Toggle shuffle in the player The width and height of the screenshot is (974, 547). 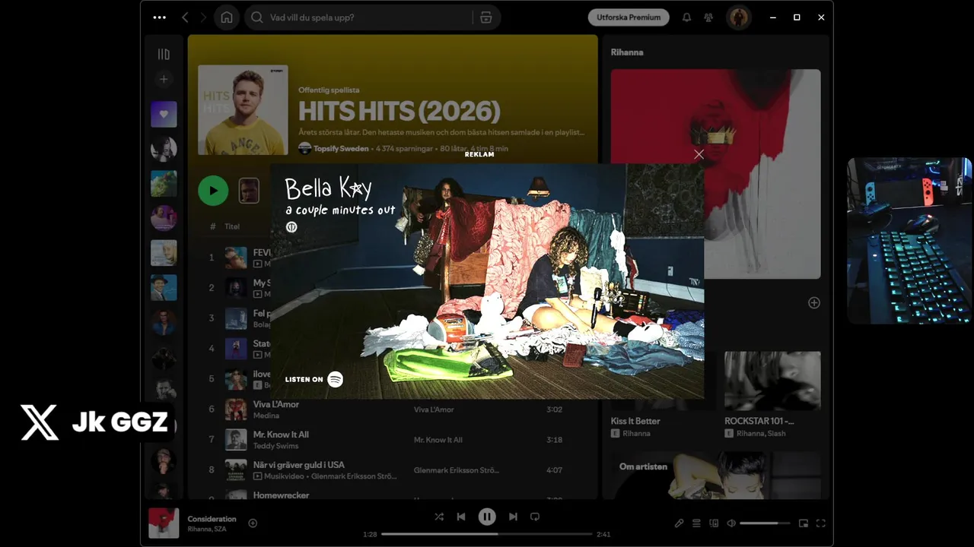tap(439, 517)
